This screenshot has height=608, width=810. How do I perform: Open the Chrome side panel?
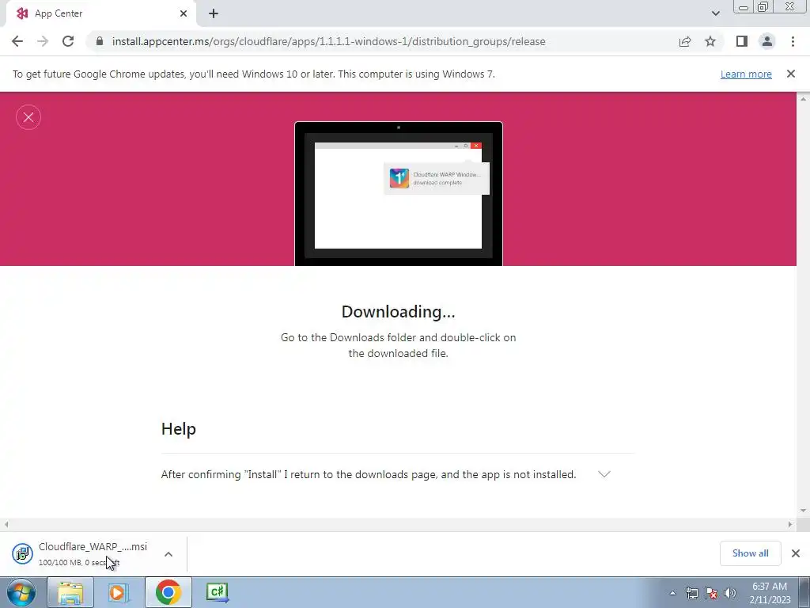pos(742,41)
